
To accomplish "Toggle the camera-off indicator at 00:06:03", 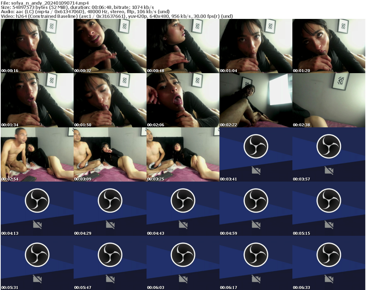I will point(183,279).
